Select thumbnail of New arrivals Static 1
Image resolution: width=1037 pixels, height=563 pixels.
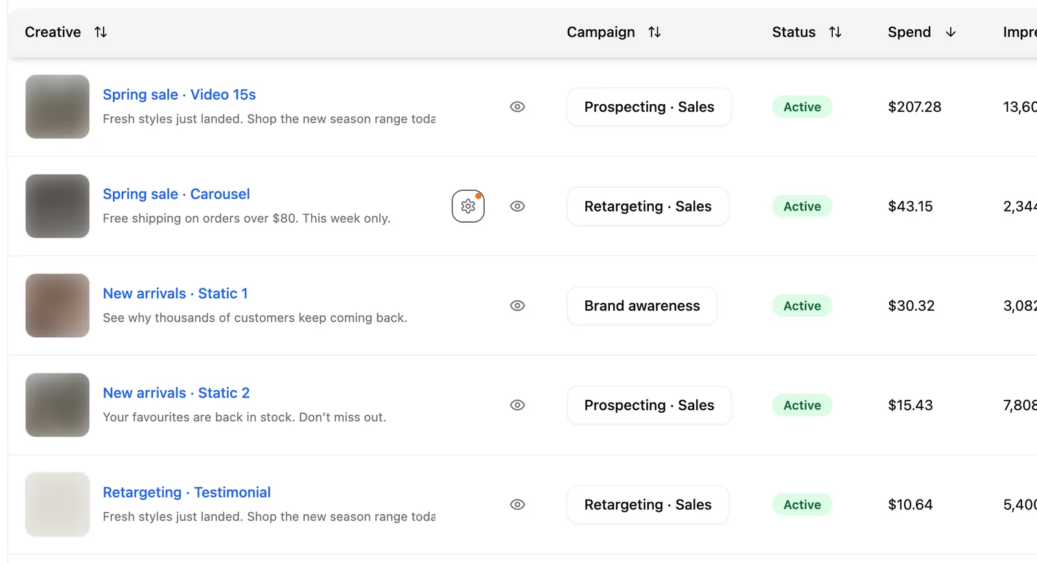57,305
